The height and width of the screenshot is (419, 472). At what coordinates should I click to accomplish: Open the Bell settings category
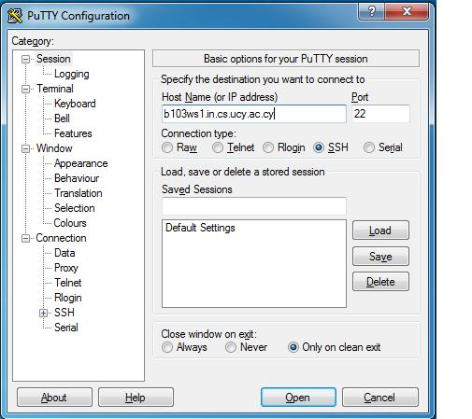pyautogui.click(x=62, y=119)
